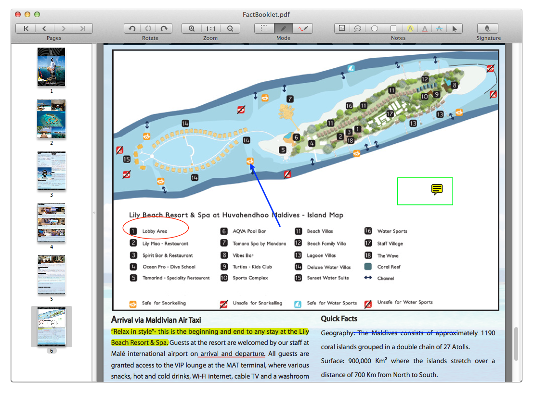Screen dimensions: 534x393
Task: Click the 'Ocean Pro - Dive School' legend text
Action: click(x=169, y=267)
